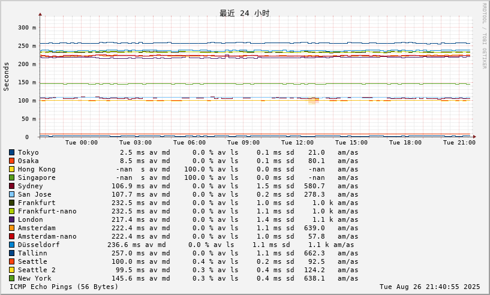Select the Singapore legend label
Image resolution: width=490 pixels, height=295 pixels.
[x=37, y=178]
